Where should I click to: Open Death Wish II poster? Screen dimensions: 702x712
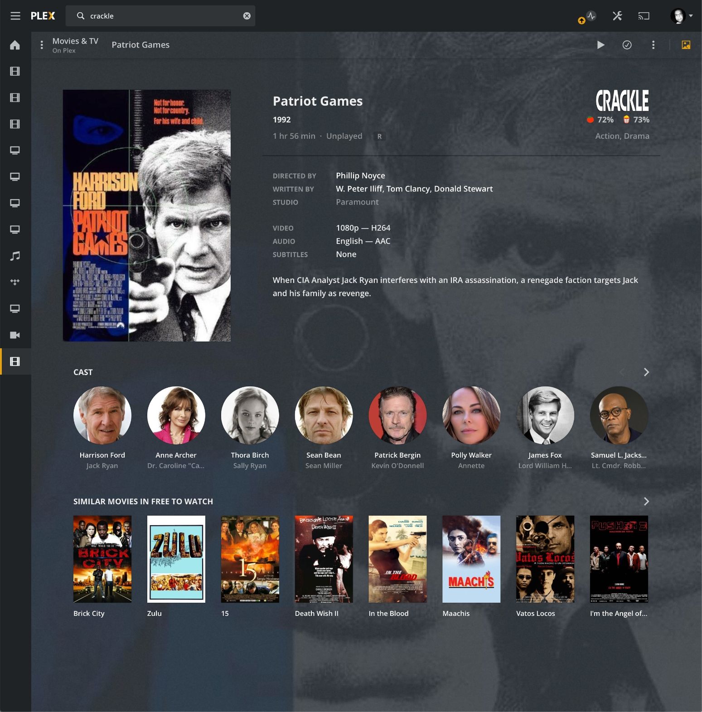tap(324, 559)
